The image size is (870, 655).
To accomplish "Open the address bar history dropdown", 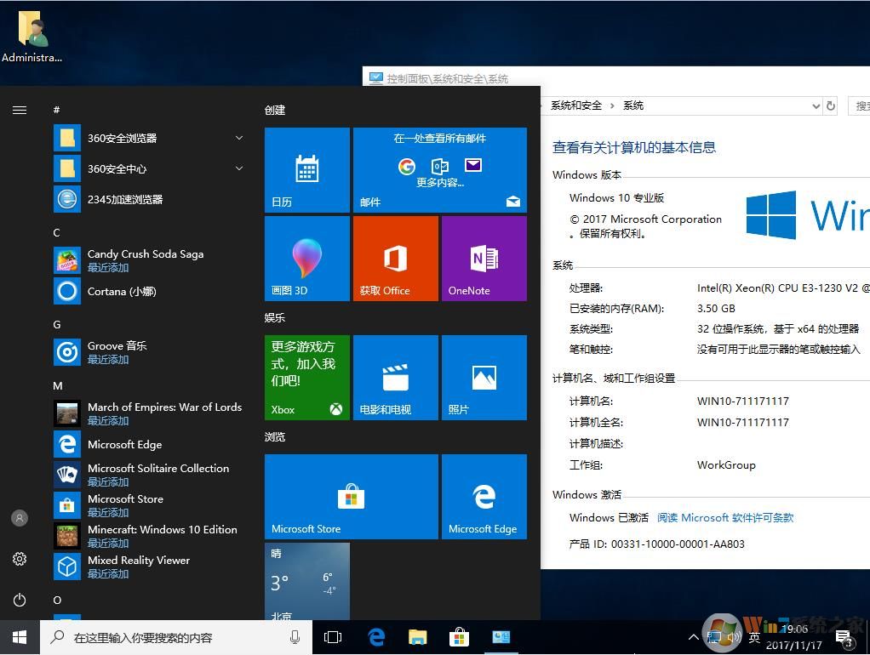I will point(815,105).
